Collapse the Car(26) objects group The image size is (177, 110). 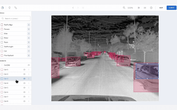(2, 65)
